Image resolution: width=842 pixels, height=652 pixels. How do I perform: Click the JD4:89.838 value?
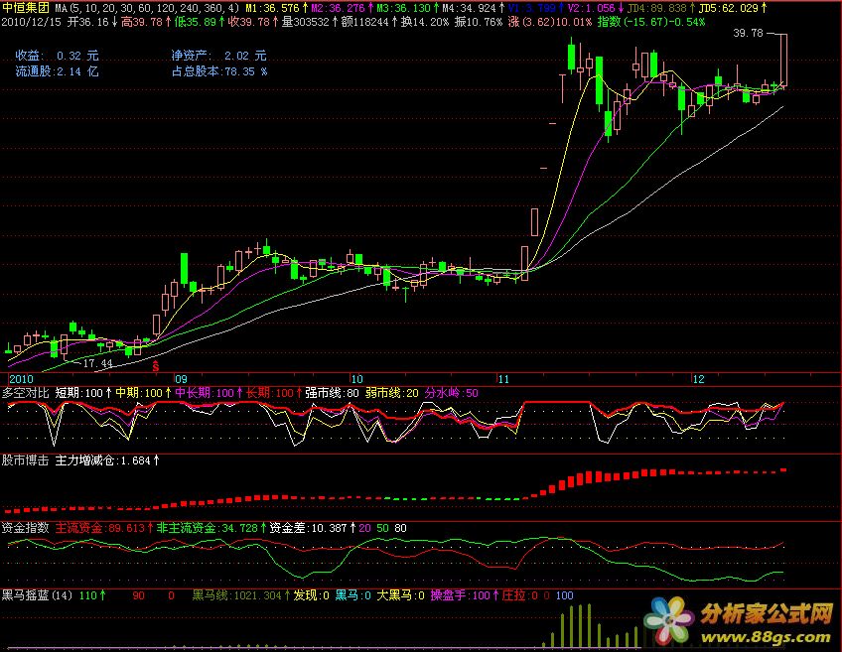(661, 8)
